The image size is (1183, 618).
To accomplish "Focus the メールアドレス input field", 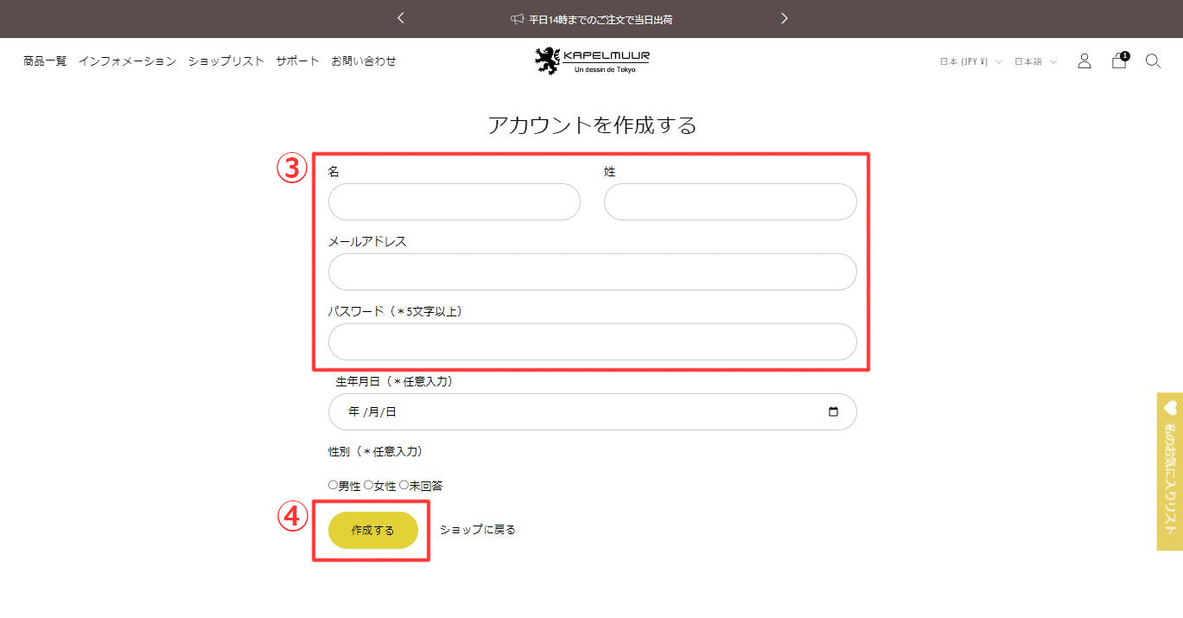I will (x=592, y=272).
